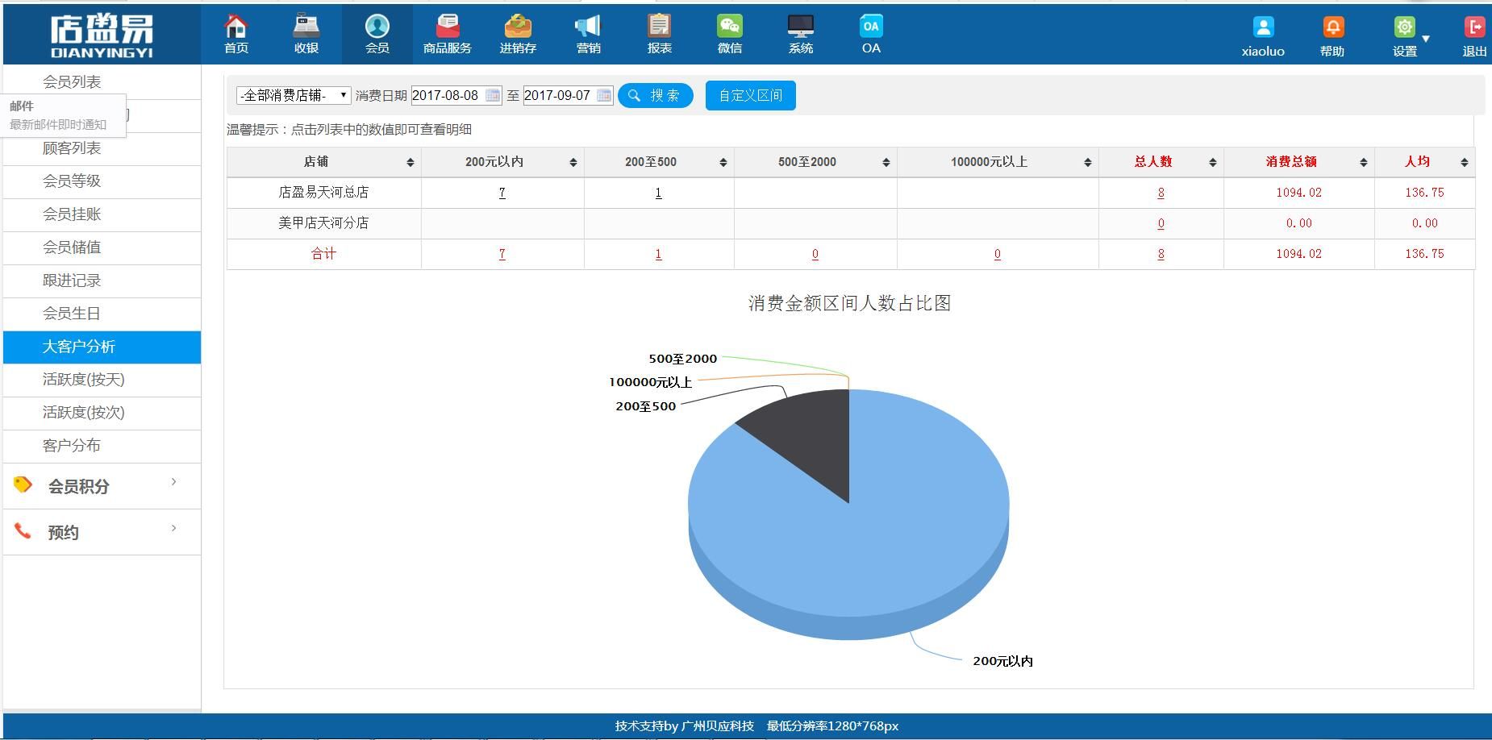Open calendar picker for end date
This screenshot has height=740, width=1492.
click(603, 95)
